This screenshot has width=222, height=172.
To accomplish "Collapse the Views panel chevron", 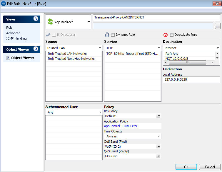I will click(36, 19).
